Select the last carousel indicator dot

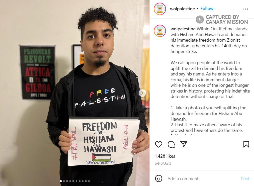[89, 181]
